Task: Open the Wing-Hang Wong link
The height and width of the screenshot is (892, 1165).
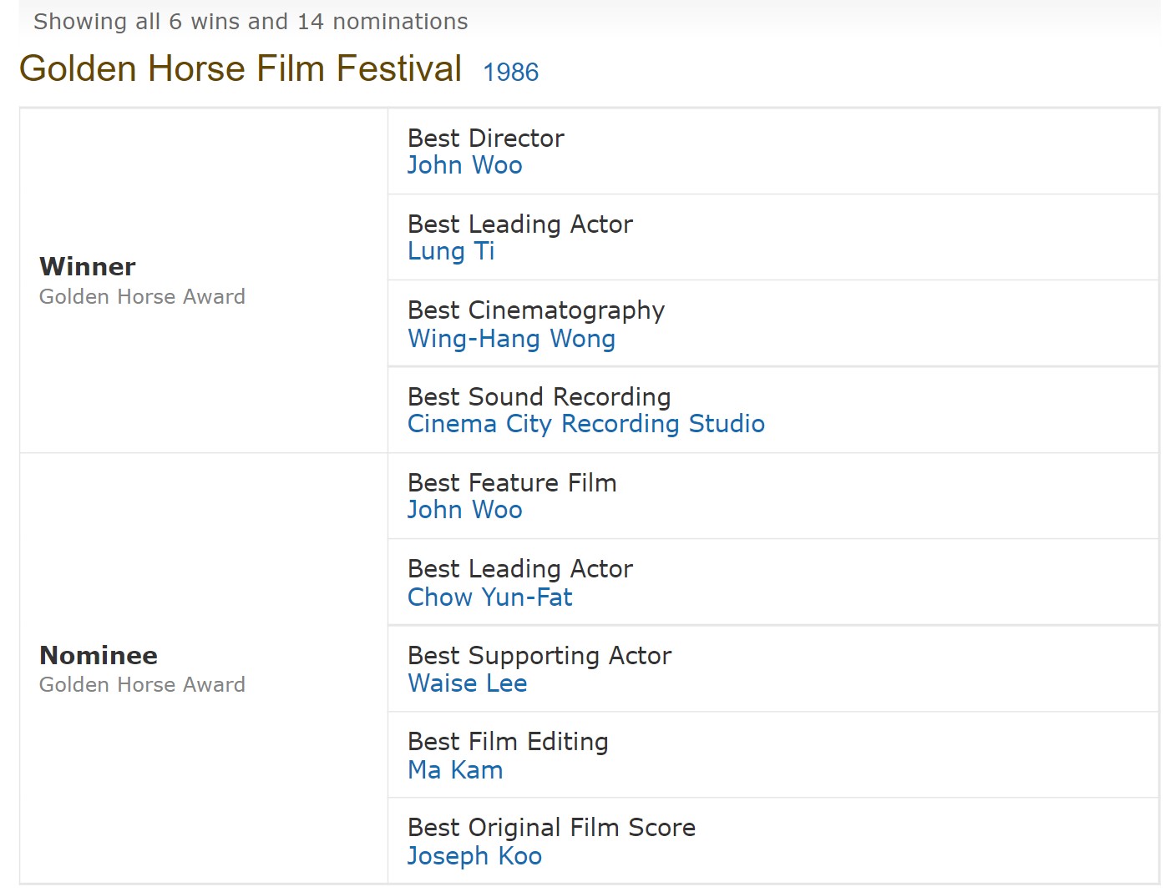Action: click(x=511, y=338)
